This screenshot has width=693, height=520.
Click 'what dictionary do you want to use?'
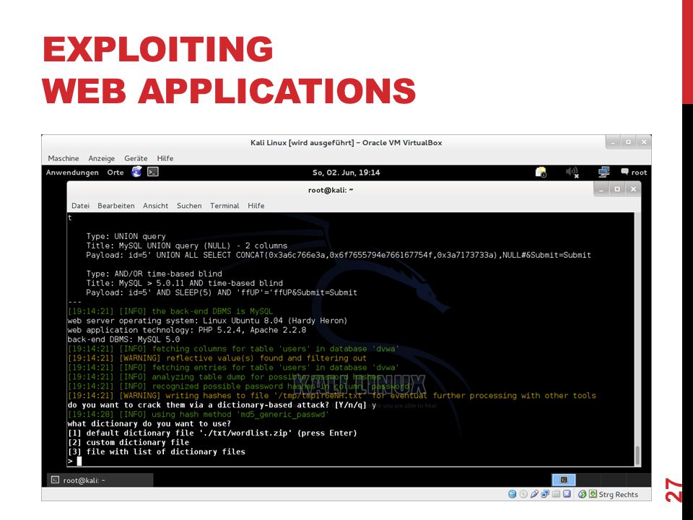tap(149, 424)
